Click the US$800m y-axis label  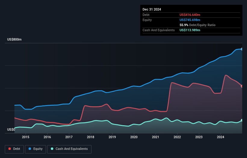pyautogui.click(x=14, y=40)
